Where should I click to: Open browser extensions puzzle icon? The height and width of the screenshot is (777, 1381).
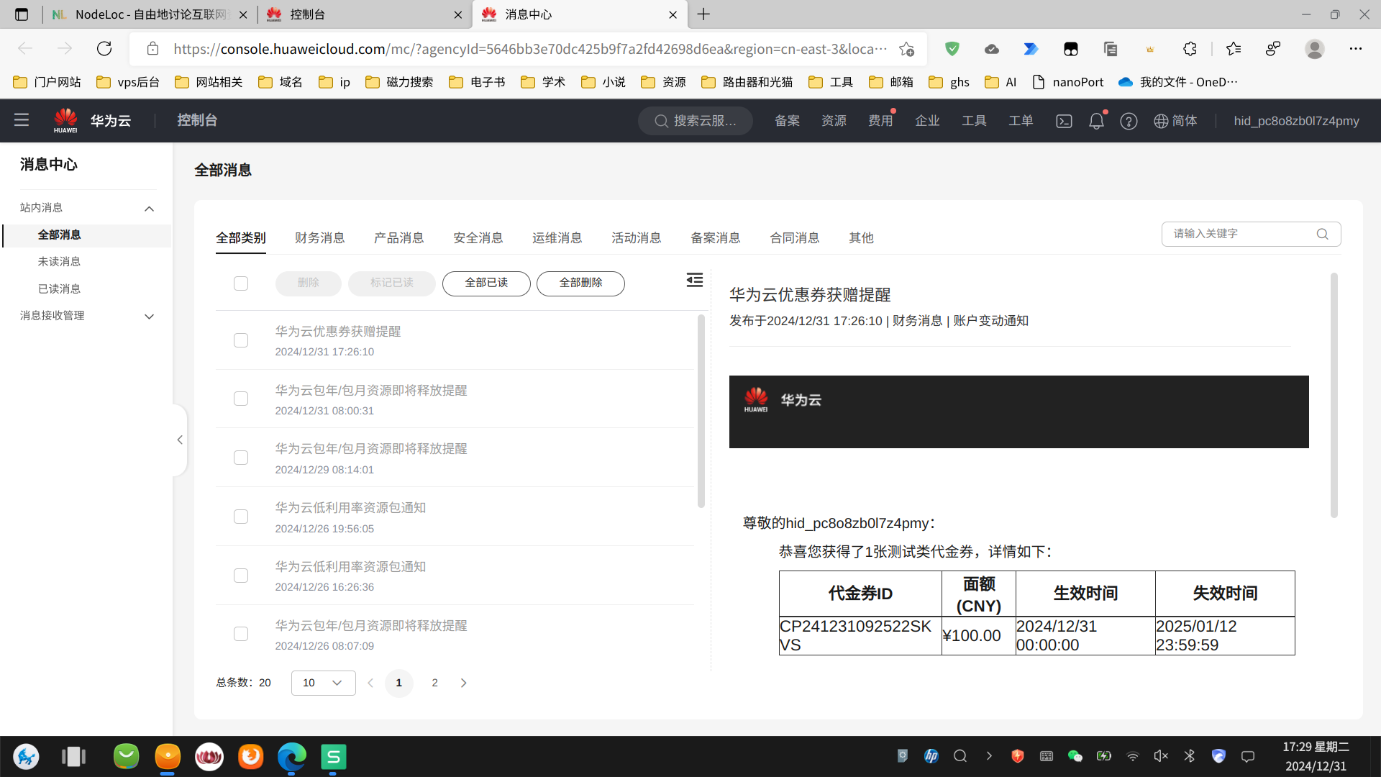1190,49
